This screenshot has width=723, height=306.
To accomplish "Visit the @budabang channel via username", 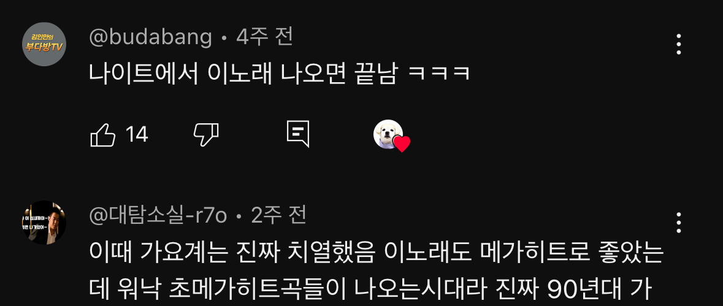I will click(150, 38).
